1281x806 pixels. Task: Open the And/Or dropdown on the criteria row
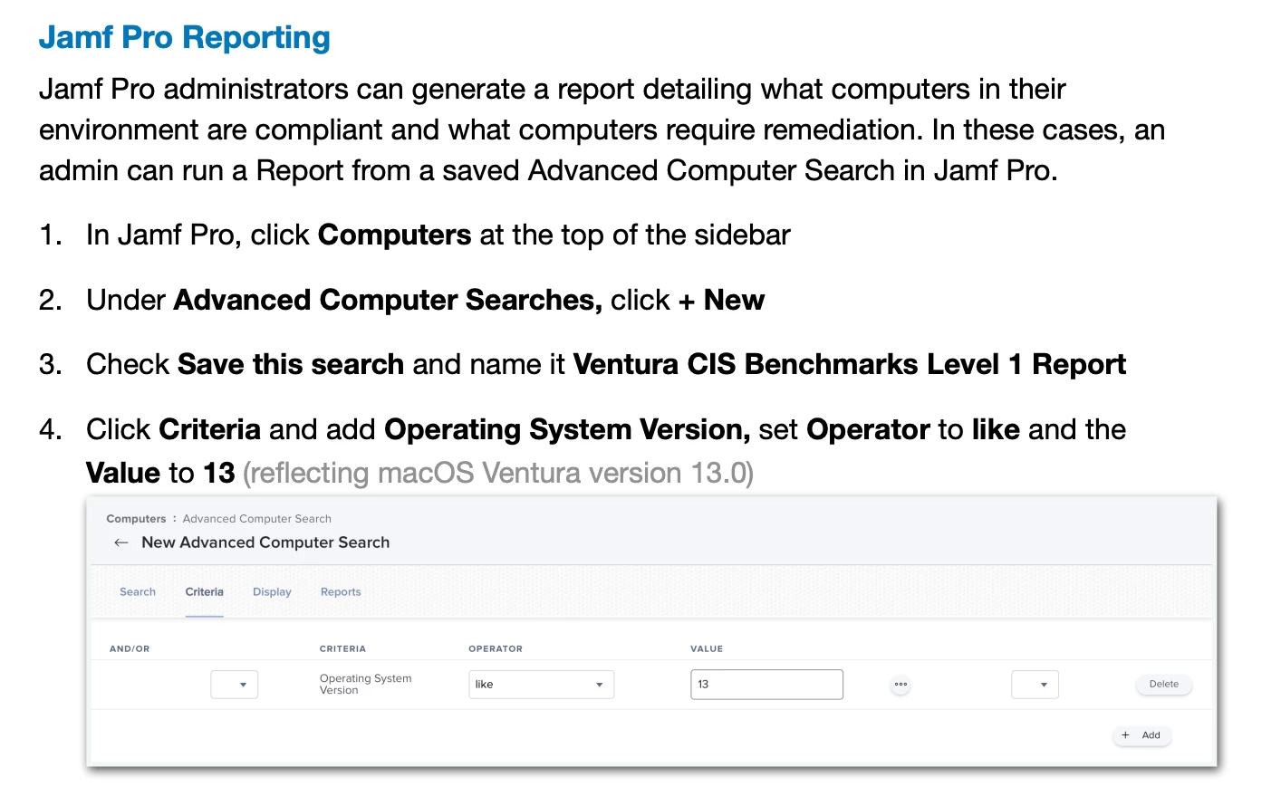[x=234, y=685]
